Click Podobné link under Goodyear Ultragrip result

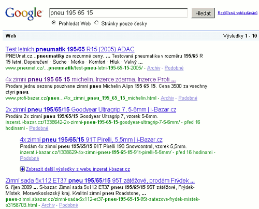coord(39,128)
